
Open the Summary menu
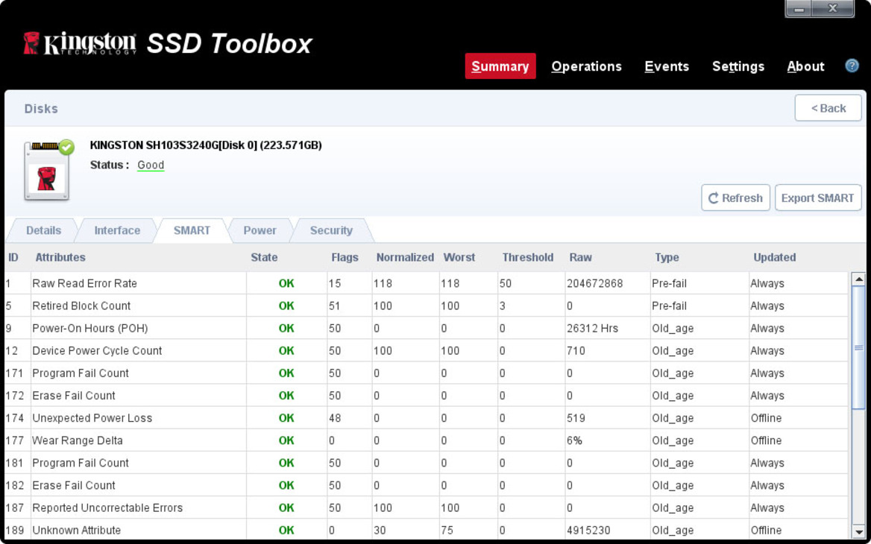500,66
